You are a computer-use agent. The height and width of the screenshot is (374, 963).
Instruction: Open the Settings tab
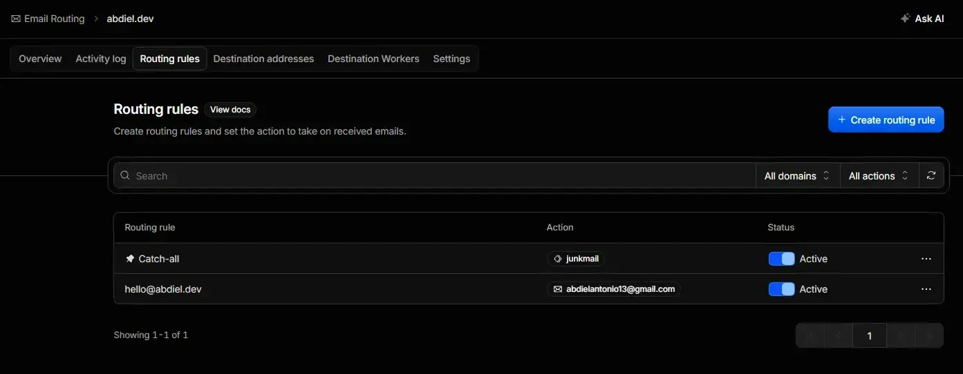[451, 59]
